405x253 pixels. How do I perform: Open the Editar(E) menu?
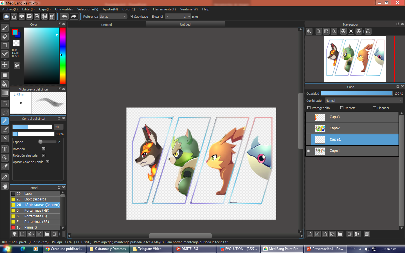coord(28,9)
